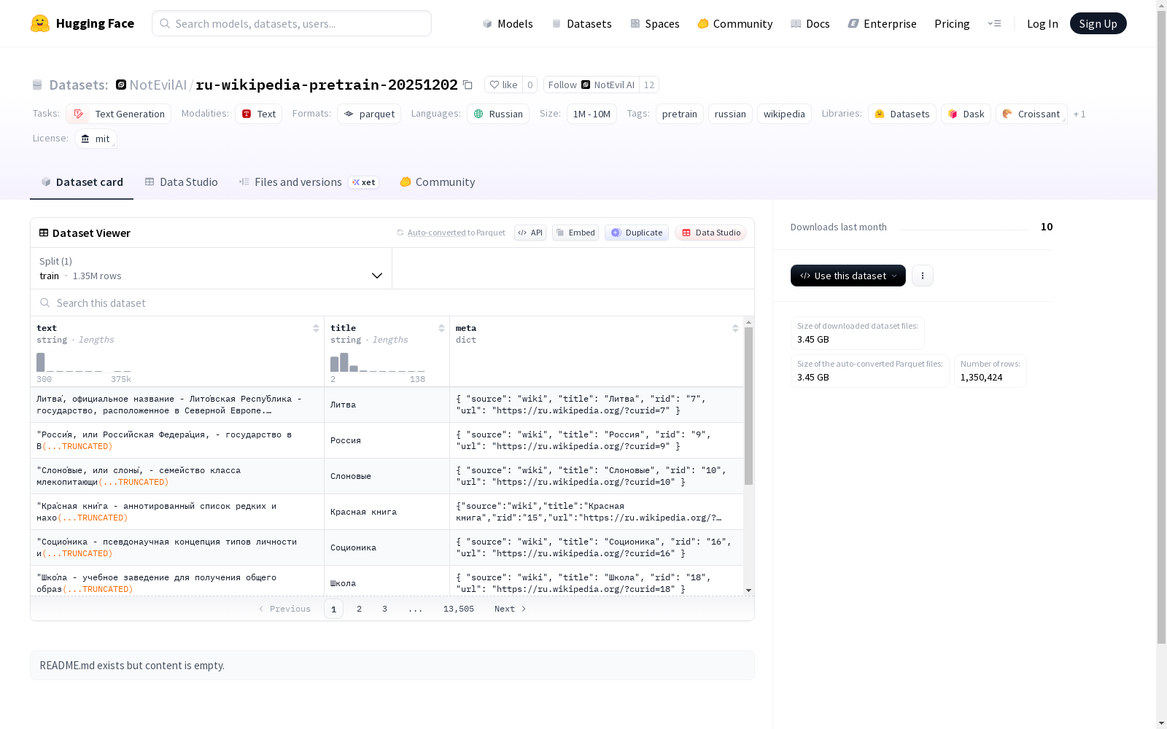The width and height of the screenshot is (1167, 729).
Task: Click the API button in Dataset Viewer
Action: 530,233
